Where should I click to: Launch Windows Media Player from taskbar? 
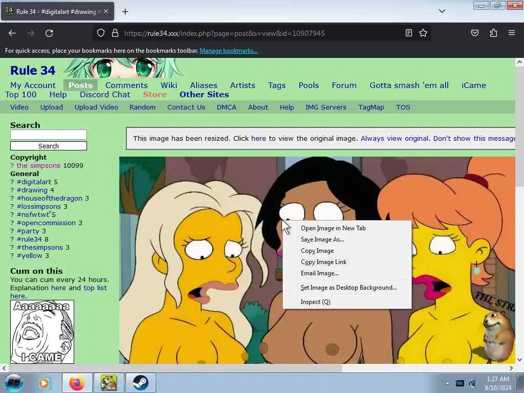click(44, 383)
